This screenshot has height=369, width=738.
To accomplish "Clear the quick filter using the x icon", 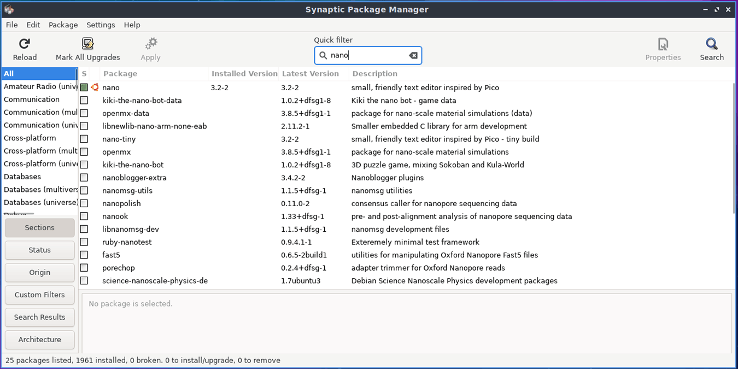I will pos(413,55).
